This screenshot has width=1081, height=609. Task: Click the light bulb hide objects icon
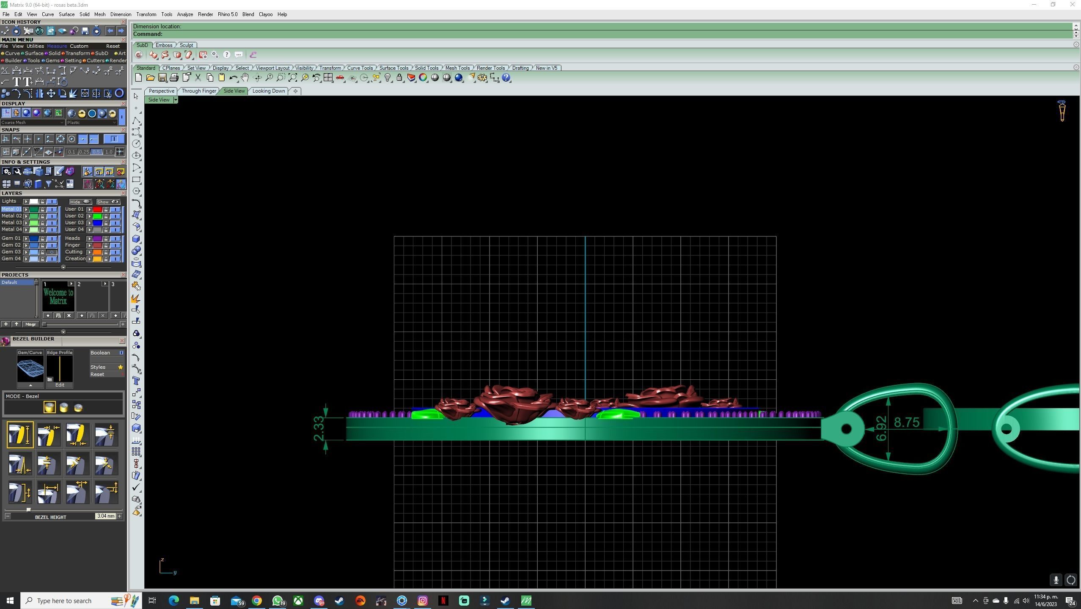pos(388,78)
